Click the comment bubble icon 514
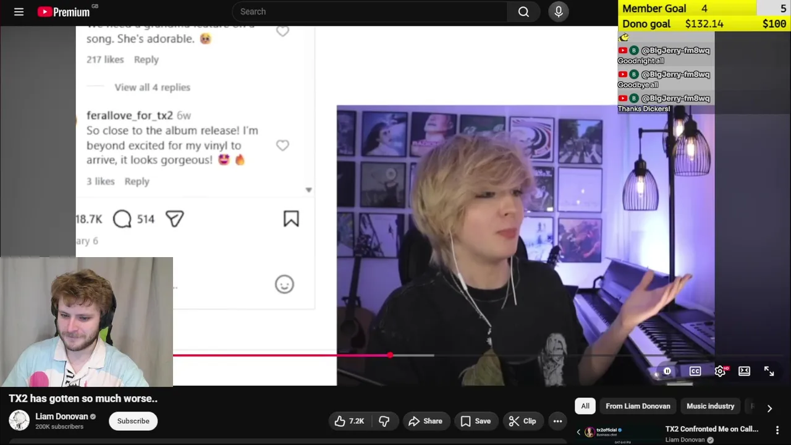 pos(122,219)
